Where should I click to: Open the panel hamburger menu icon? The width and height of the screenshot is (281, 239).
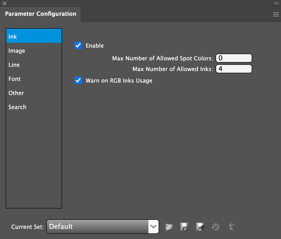[x=276, y=15]
